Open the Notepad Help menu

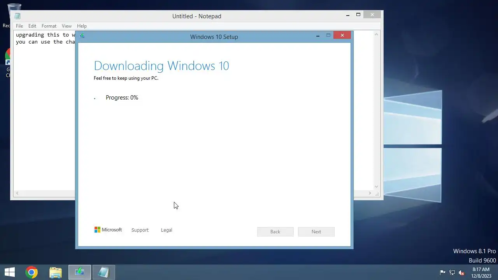[82, 26]
